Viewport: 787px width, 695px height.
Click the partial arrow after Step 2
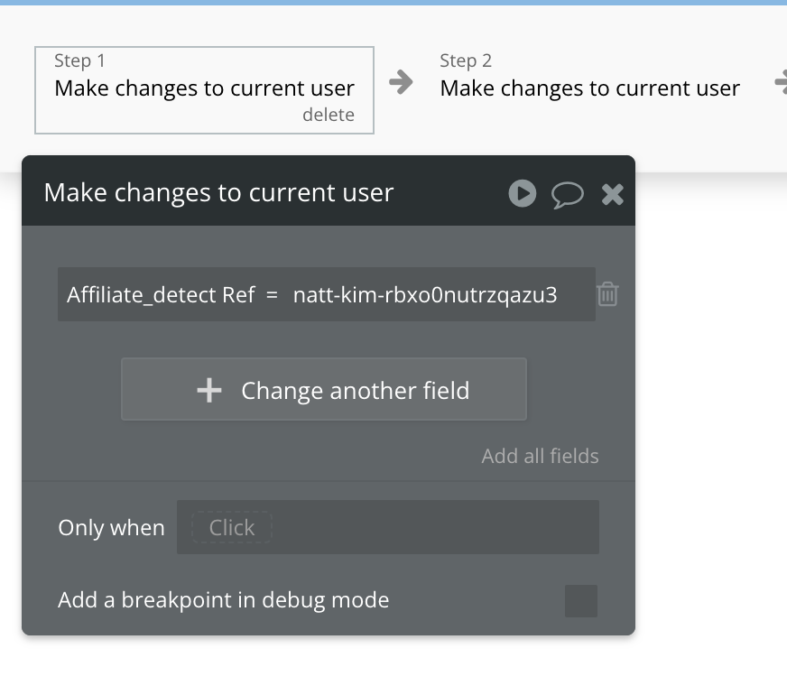[780, 83]
